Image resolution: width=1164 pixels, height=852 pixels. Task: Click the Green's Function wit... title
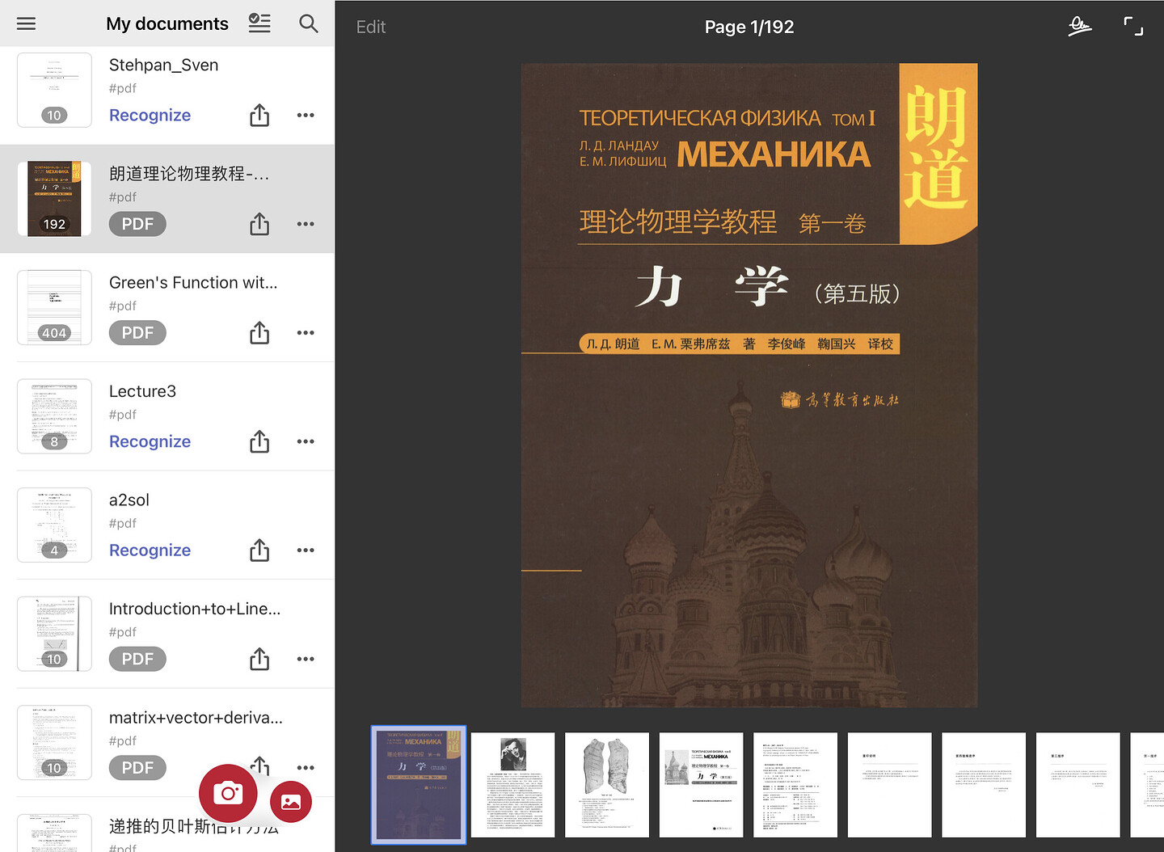click(x=193, y=282)
